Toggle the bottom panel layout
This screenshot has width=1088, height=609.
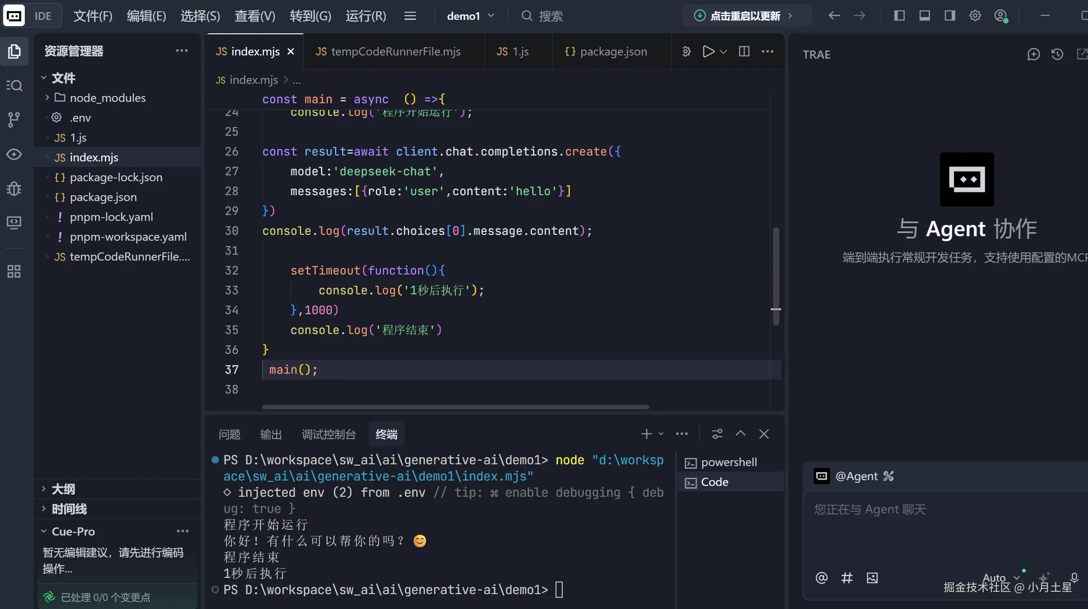pyautogui.click(x=924, y=16)
